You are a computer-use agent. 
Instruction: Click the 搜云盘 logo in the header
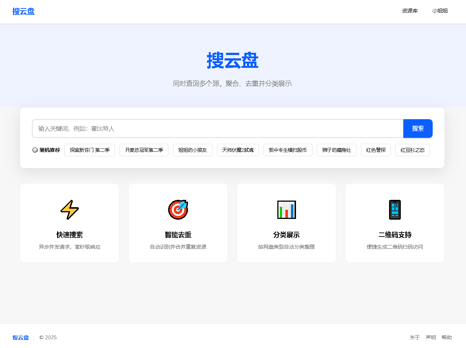(23, 11)
